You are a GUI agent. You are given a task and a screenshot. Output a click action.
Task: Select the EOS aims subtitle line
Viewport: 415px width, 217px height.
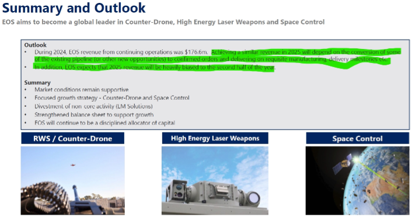pos(163,22)
